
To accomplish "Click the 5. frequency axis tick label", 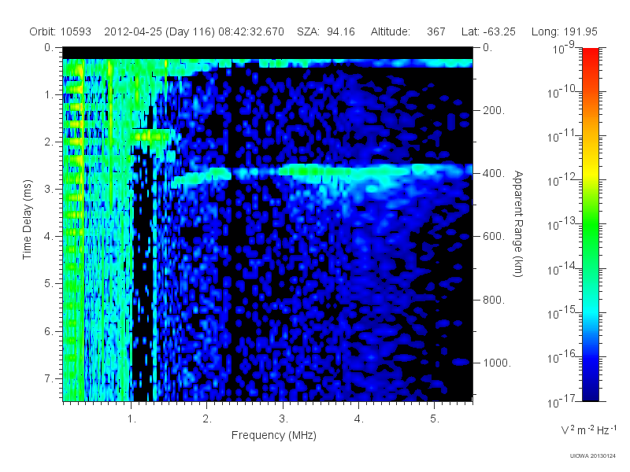I will (435, 419).
